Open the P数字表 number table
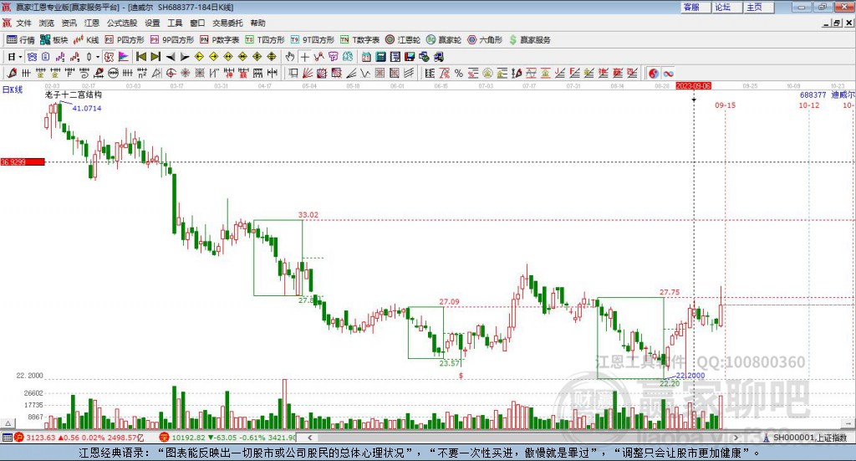This screenshot has height=461, width=856. (220, 40)
